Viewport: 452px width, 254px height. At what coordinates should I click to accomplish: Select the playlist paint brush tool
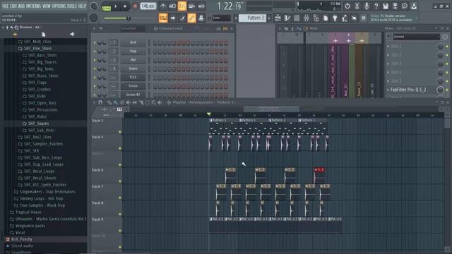click(115, 102)
